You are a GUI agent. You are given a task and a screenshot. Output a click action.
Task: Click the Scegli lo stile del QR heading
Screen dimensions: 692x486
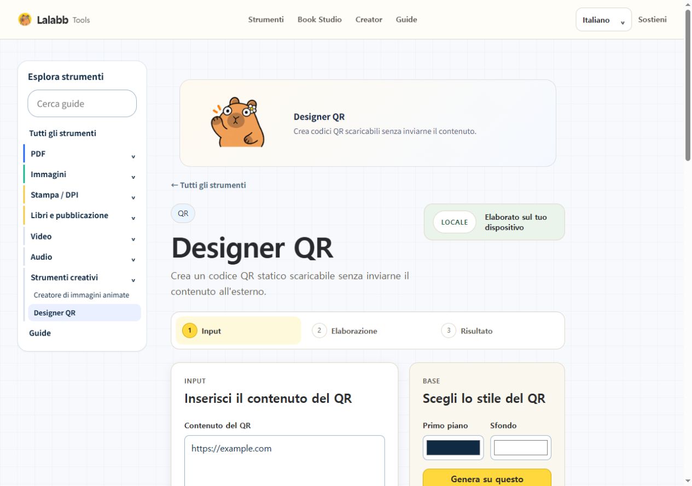click(484, 399)
